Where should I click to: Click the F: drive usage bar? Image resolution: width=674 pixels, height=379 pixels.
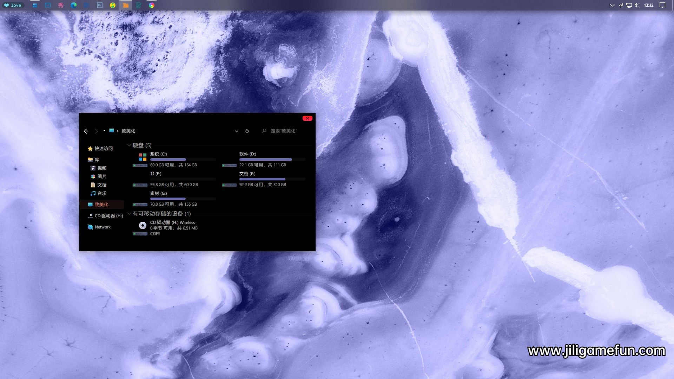coord(272,179)
